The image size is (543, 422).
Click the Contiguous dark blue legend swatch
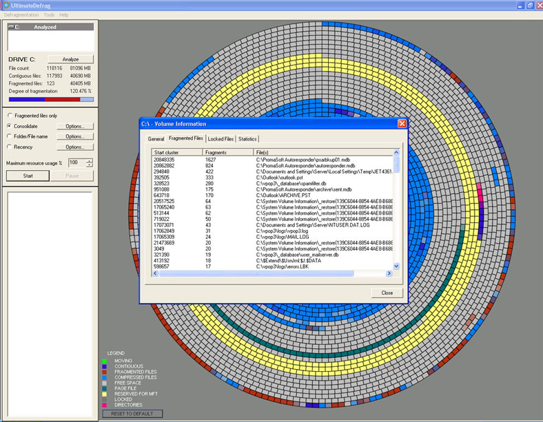(104, 366)
